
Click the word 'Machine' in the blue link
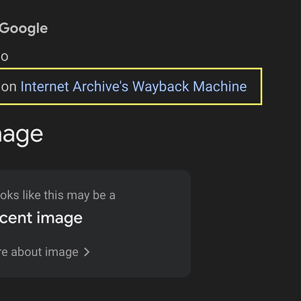point(220,87)
